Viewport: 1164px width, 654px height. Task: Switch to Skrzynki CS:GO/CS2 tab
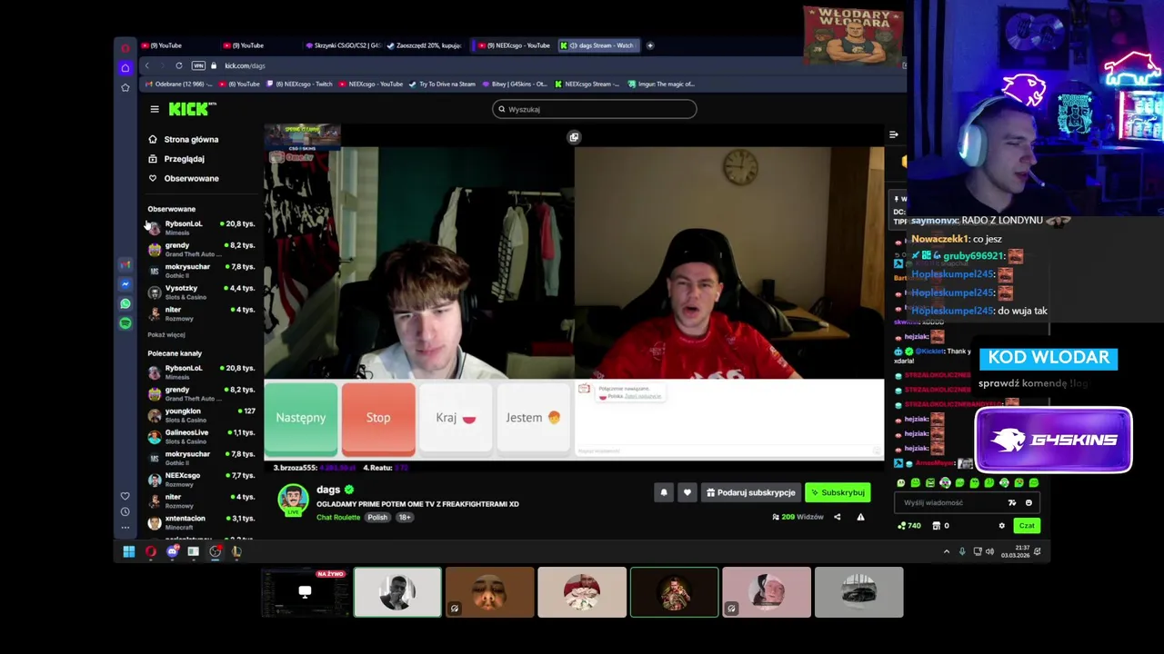pyautogui.click(x=344, y=45)
